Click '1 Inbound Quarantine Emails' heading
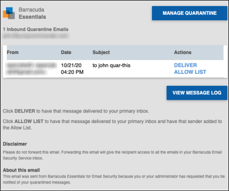Screen dimensions: 229x191 pyautogui.click(x=36, y=29)
